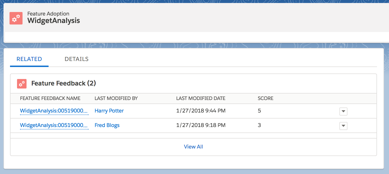Screen dimensions: 389x174
Task: Click the Last Modified By column header
Action: [116, 98]
